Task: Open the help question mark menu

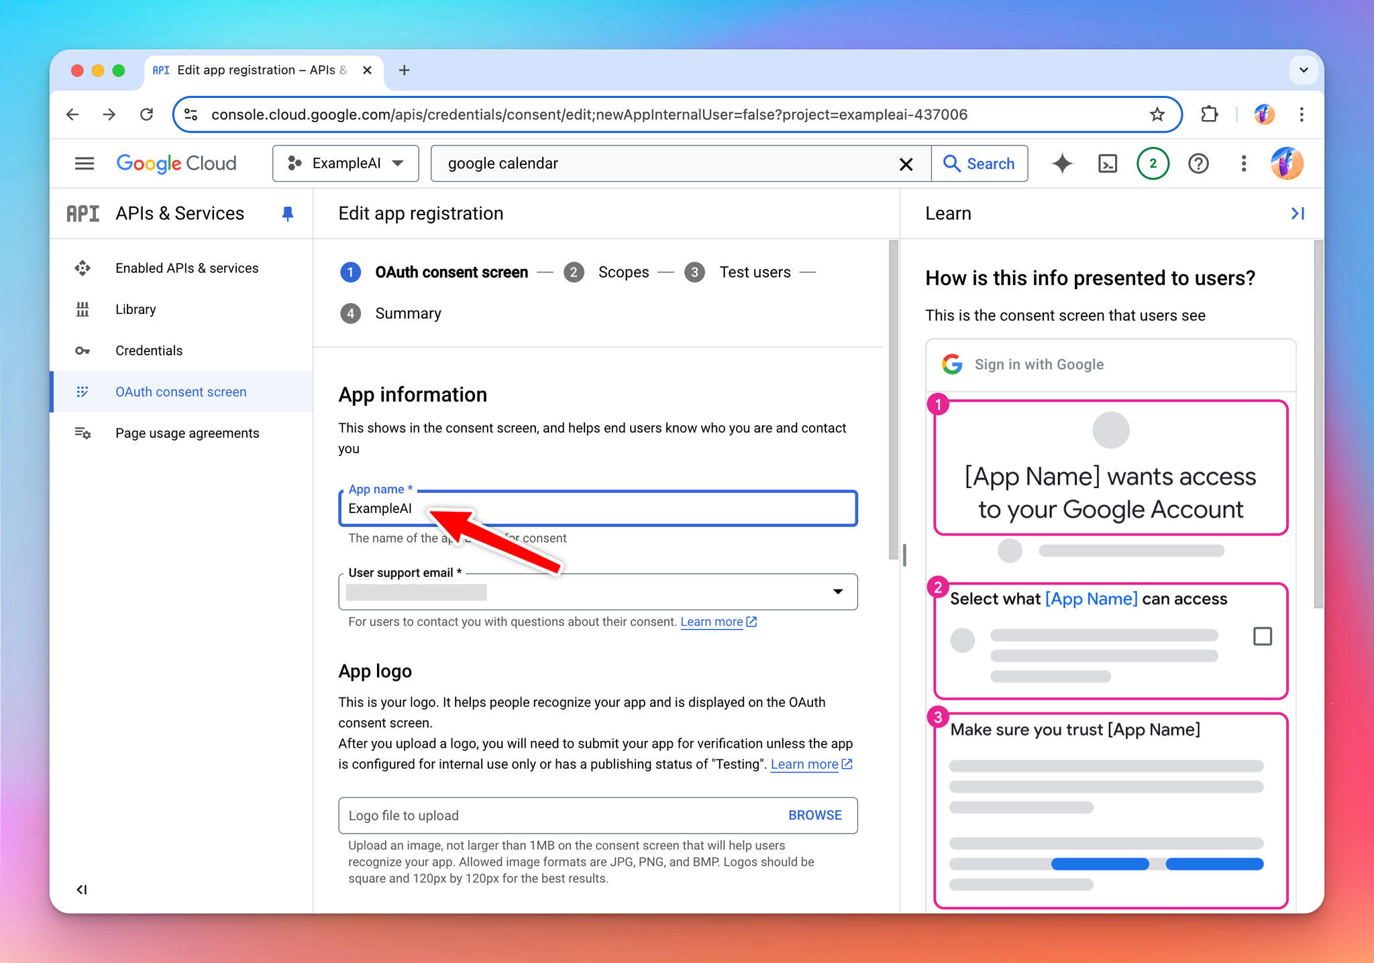Action: 1198,164
